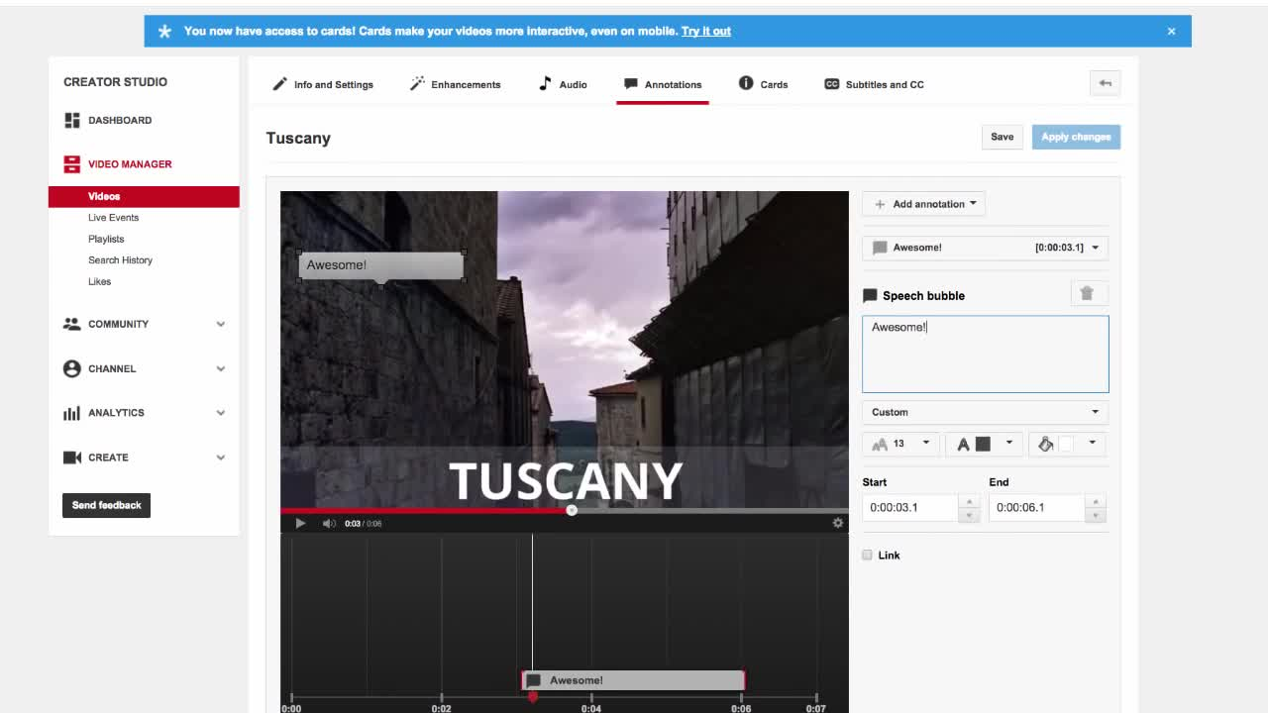Open Live Events in sidebar
Screen dimensions: 1268x713
pyautogui.click(x=113, y=218)
